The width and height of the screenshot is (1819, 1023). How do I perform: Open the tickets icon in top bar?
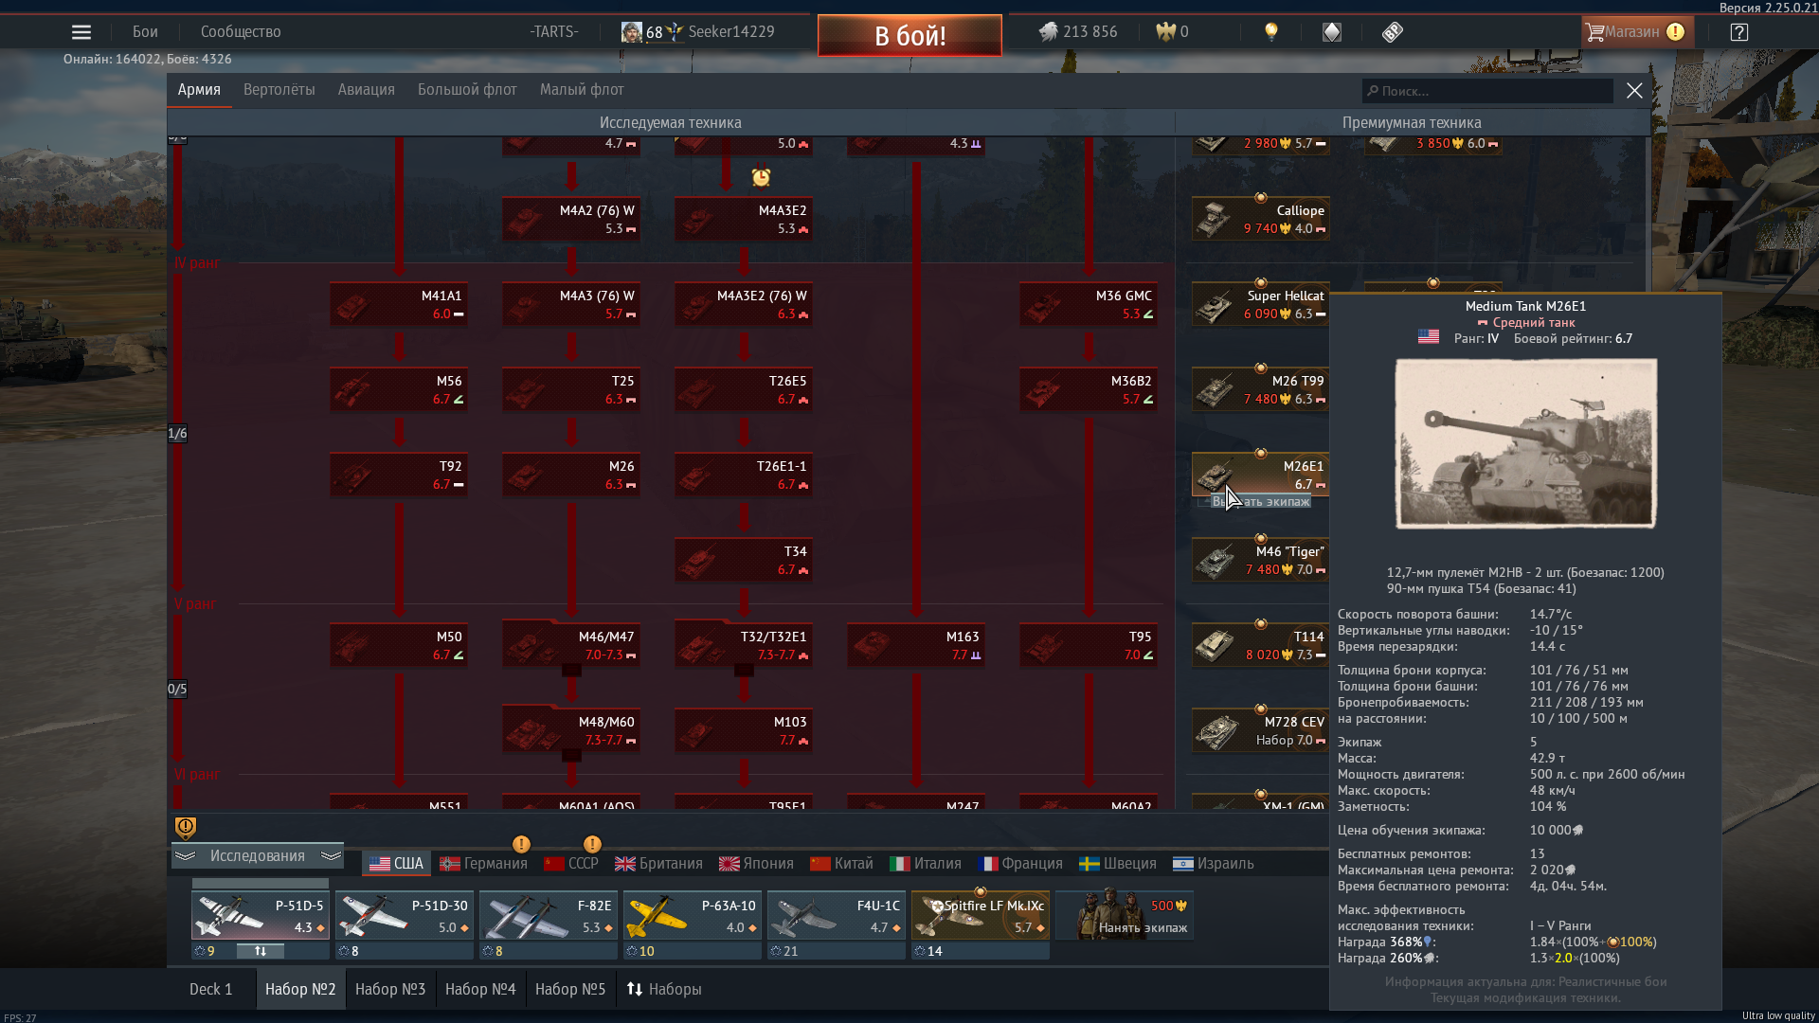1392,32
